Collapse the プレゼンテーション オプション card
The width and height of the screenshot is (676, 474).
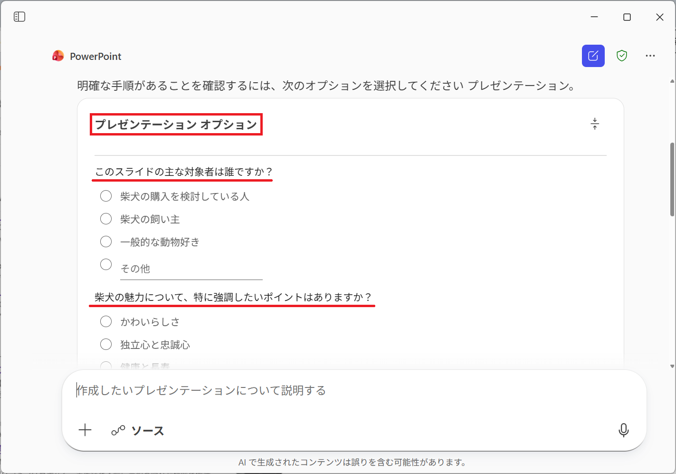(x=594, y=124)
